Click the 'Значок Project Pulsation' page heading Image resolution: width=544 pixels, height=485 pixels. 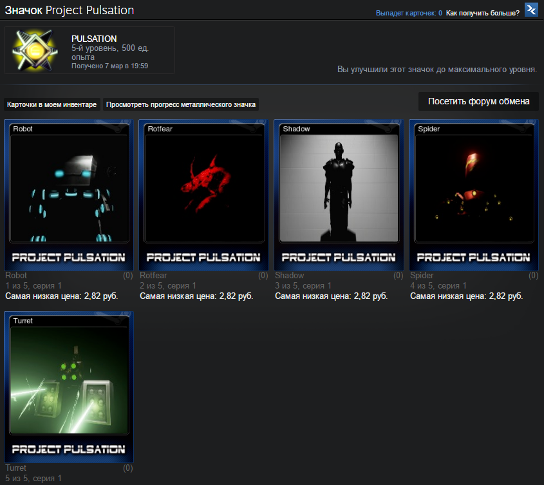tap(70, 10)
